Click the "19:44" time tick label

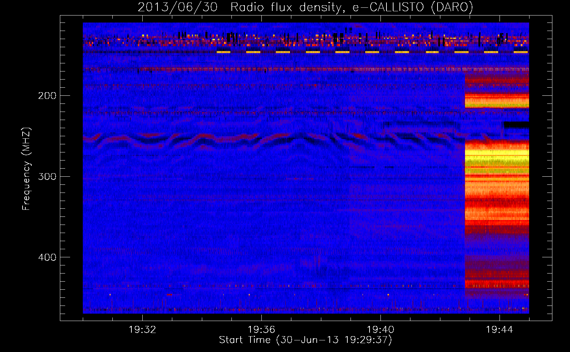[x=500, y=330]
